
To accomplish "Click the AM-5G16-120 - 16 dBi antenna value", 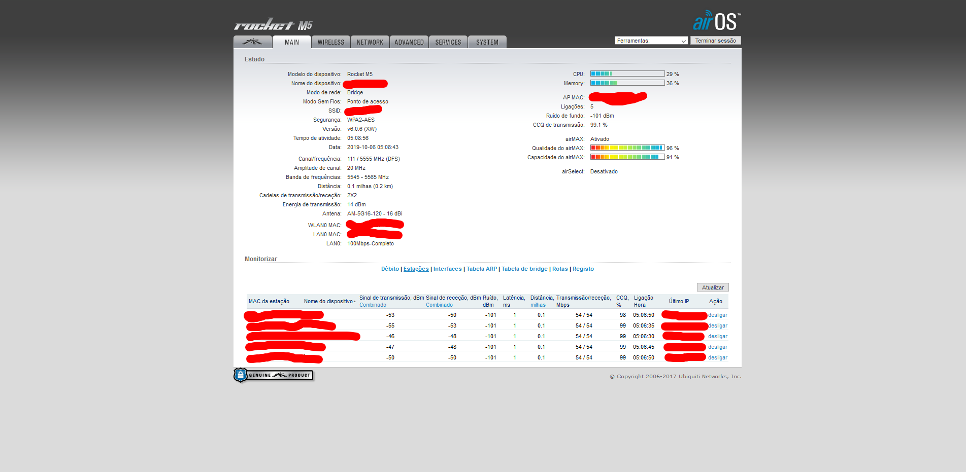I will click(375, 213).
